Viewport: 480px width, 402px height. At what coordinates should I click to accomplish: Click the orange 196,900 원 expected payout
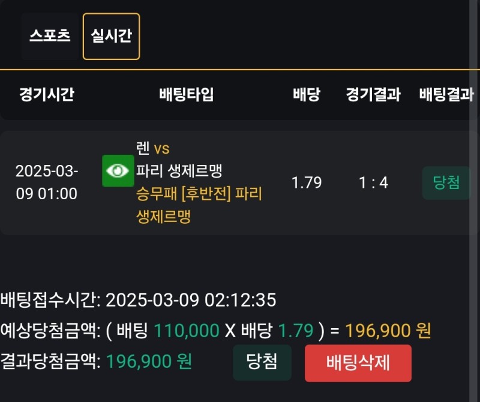click(x=388, y=331)
